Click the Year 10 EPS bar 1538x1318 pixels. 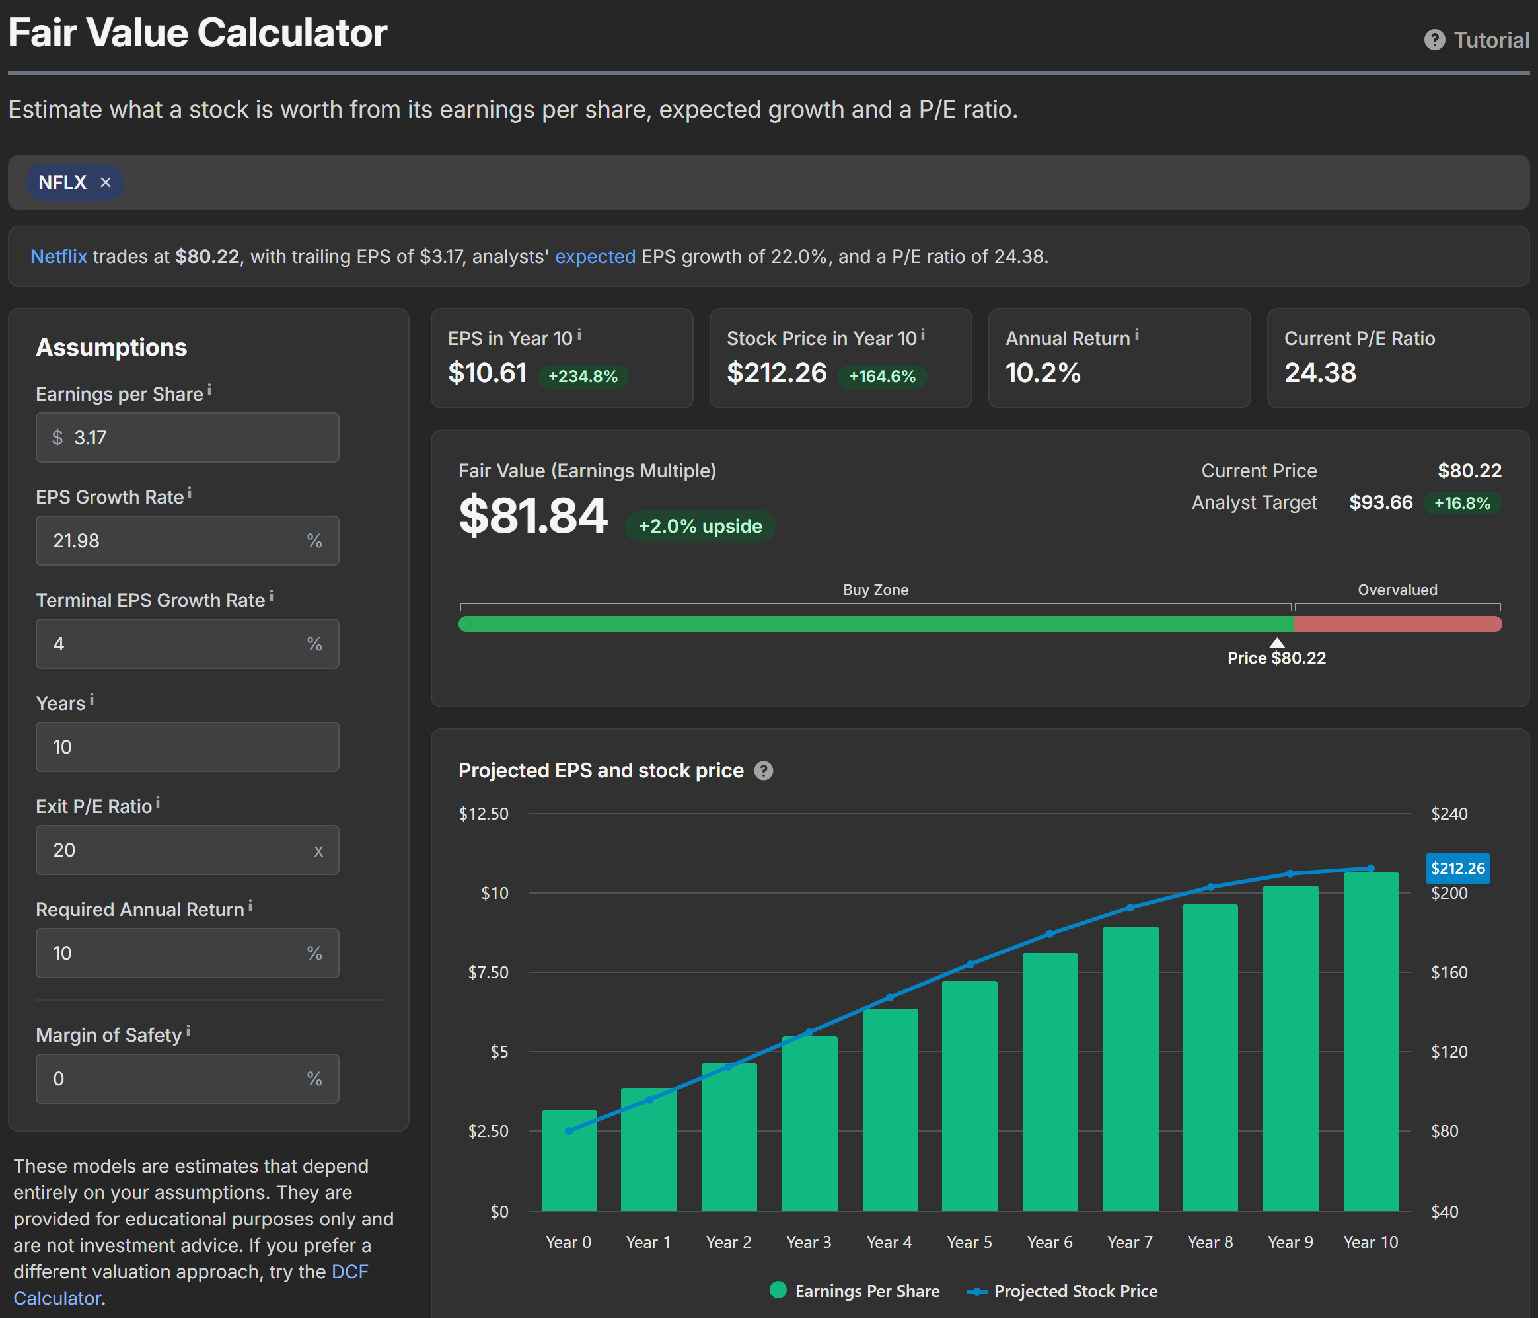[1371, 1042]
